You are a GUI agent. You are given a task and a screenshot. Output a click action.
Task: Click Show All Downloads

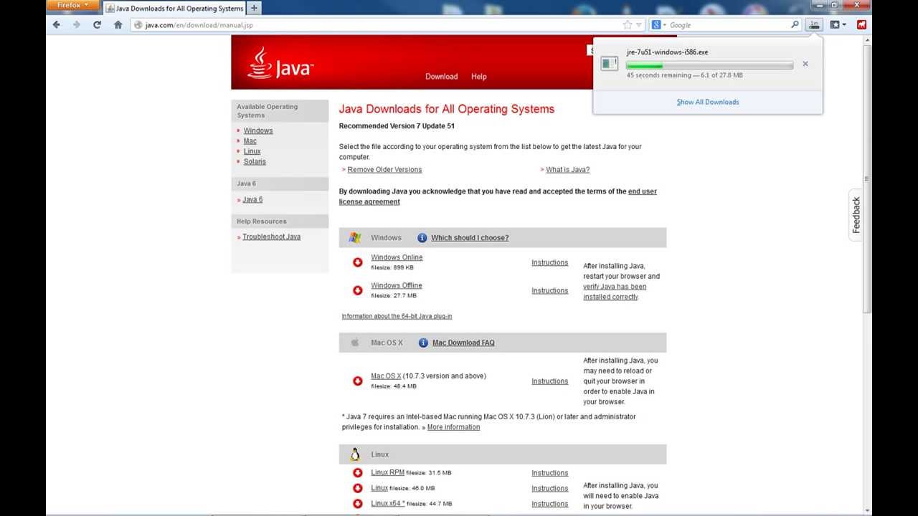coord(708,102)
